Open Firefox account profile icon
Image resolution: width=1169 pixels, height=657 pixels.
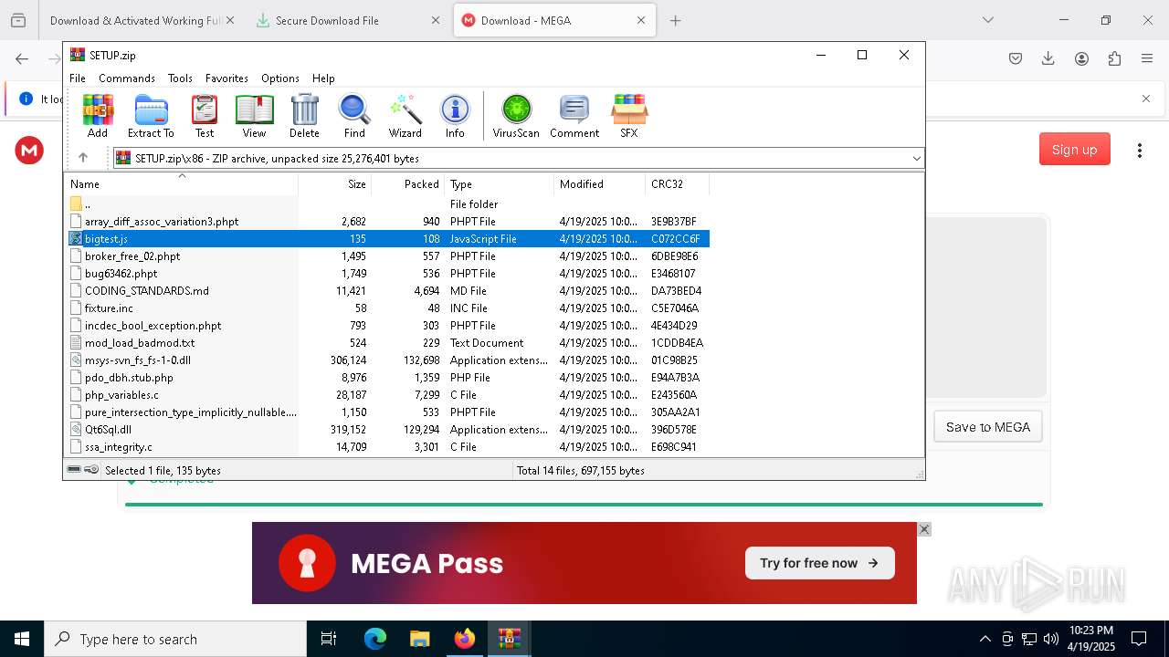tap(1081, 58)
